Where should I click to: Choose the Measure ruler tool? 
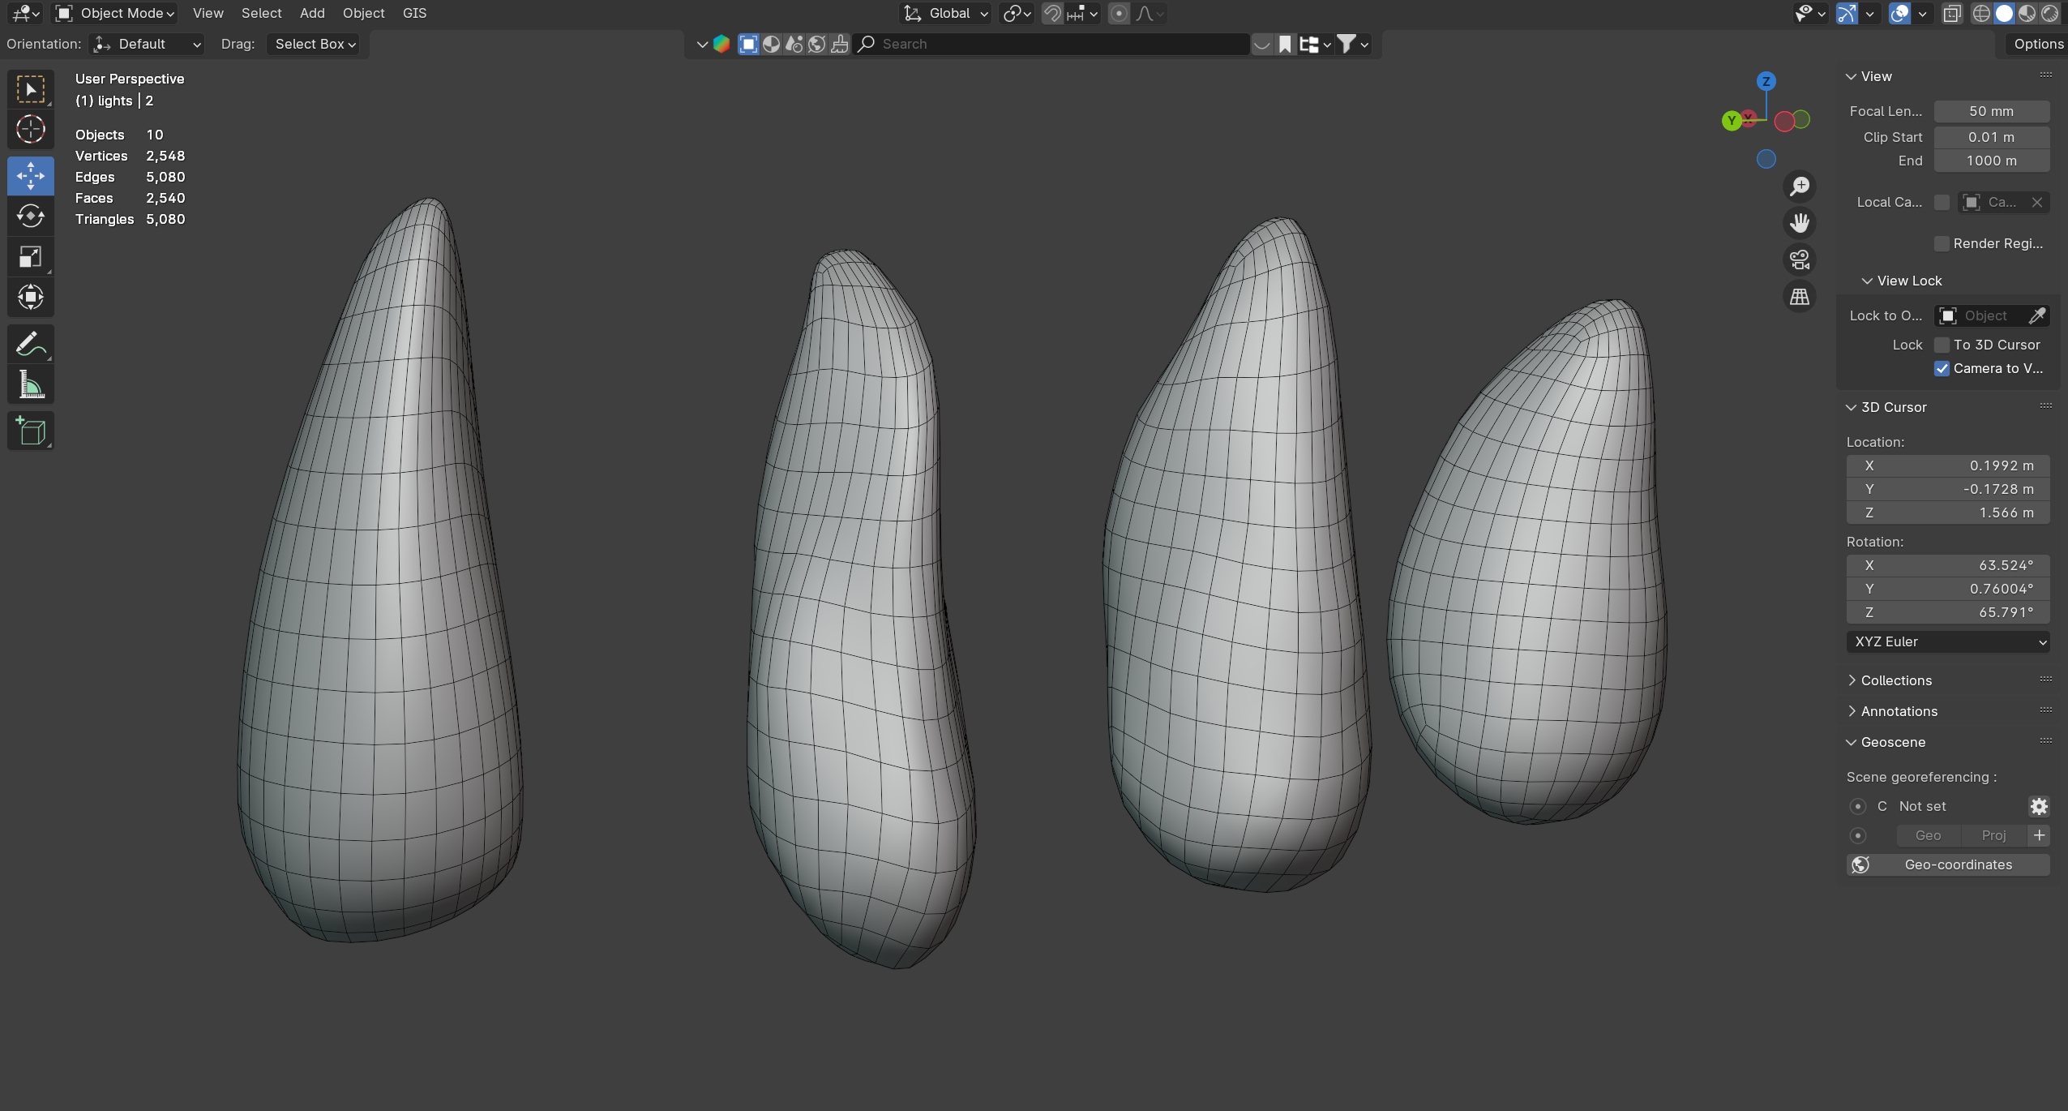(31, 386)
